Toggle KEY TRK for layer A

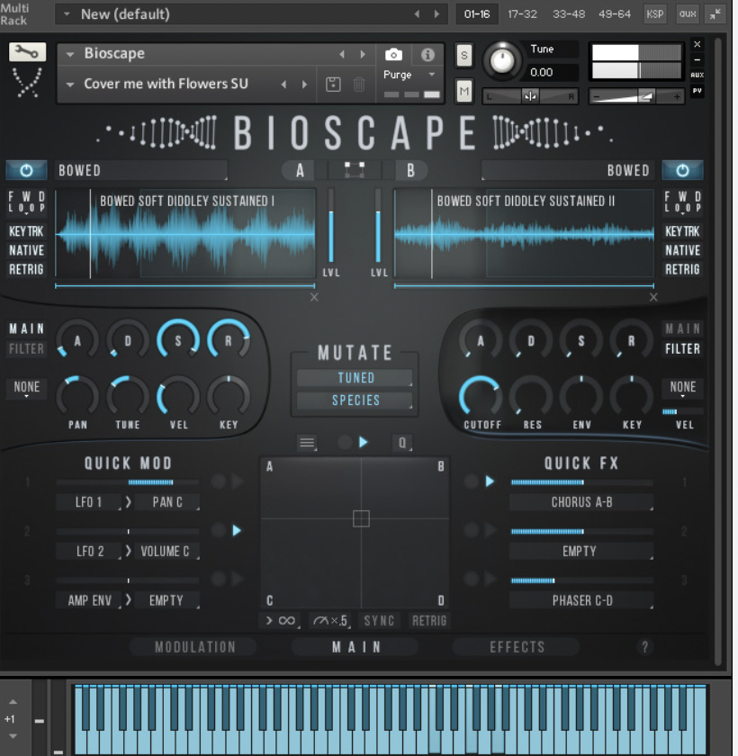click(x=26, y=231)
